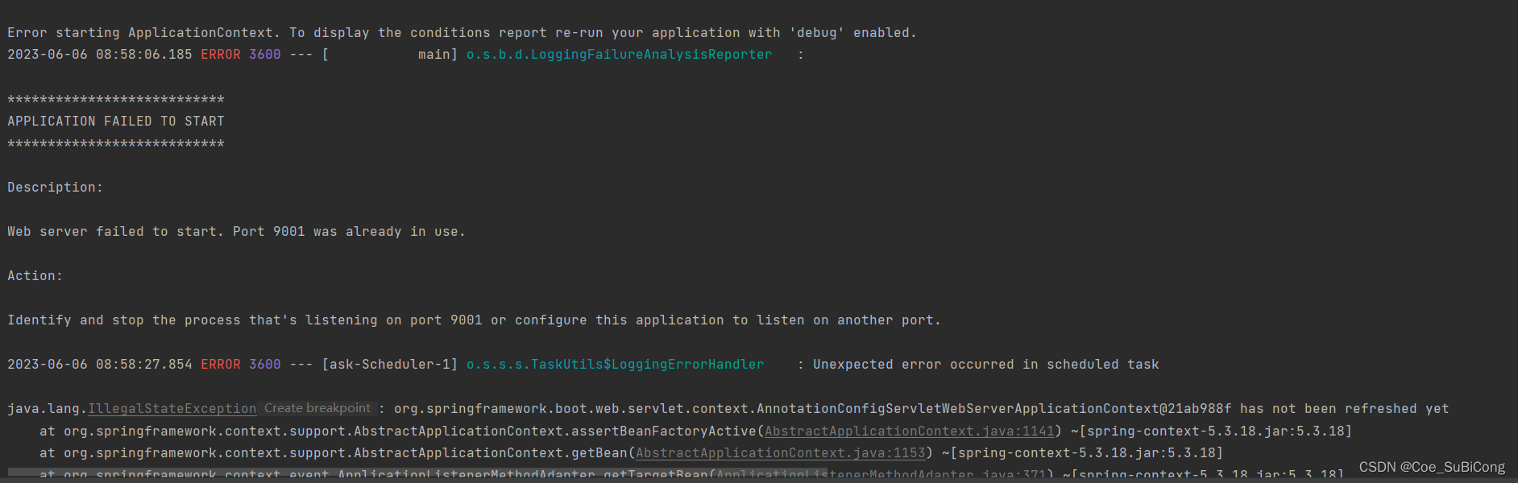This screenshot has height=483, width=1518.
Task: Click the 'Identify and stop the process' line
Action: point(474,320)
